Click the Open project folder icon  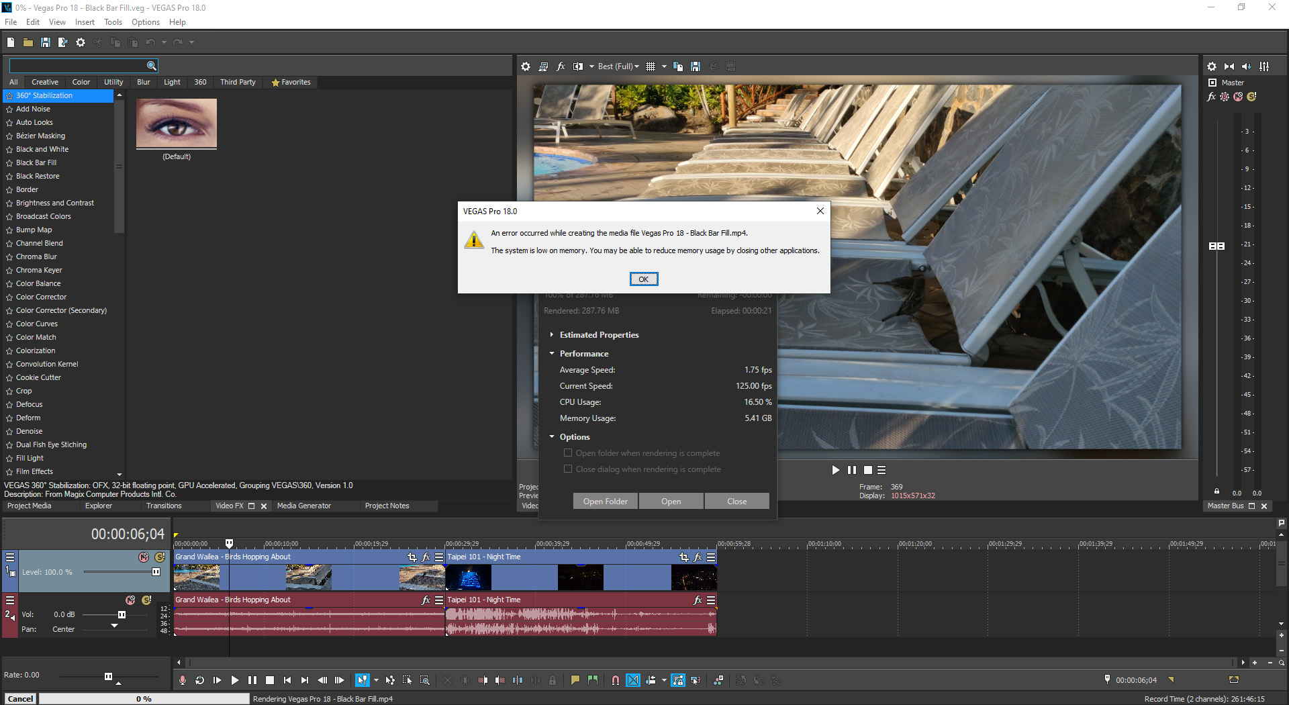[28, 42]
